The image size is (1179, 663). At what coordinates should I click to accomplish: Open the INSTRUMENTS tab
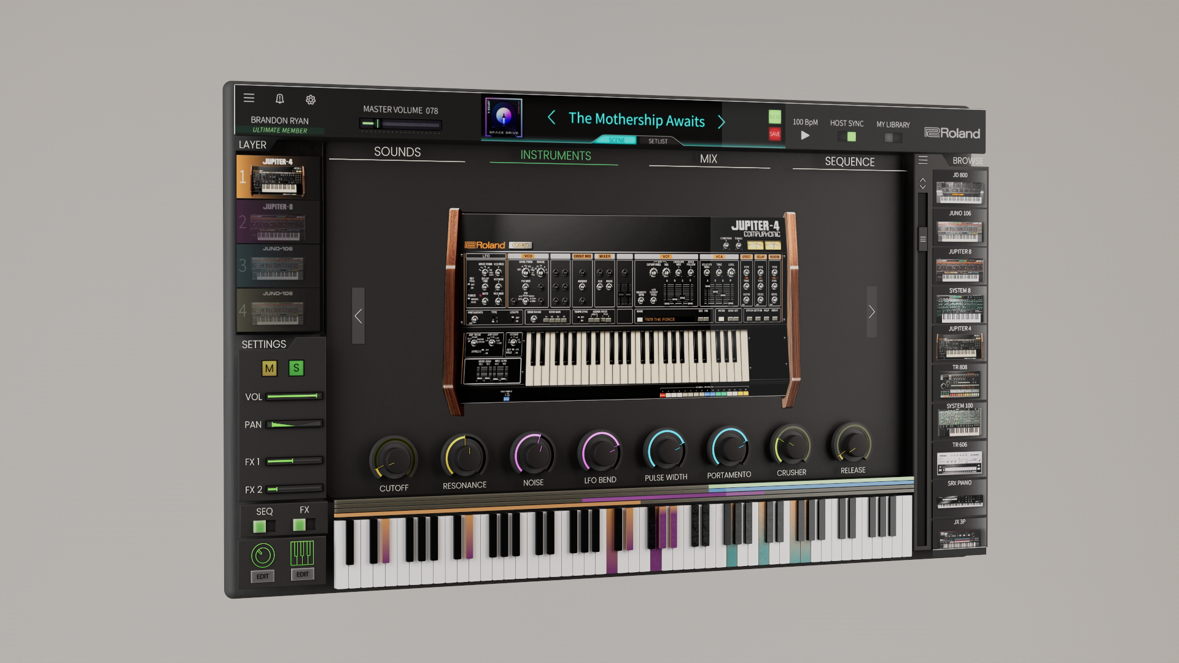point(556,155)
